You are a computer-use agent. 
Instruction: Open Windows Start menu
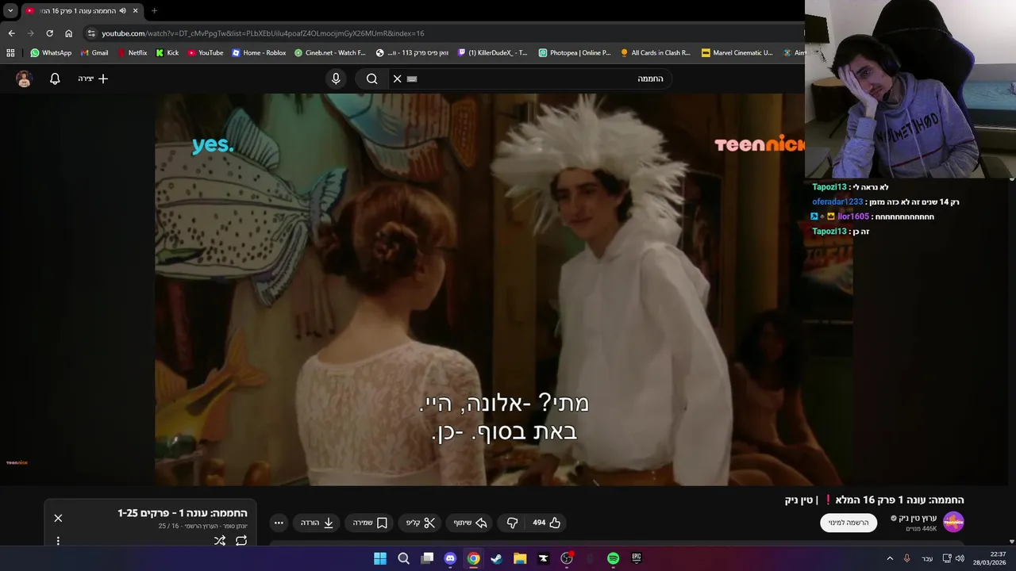(x=380, y=558)
